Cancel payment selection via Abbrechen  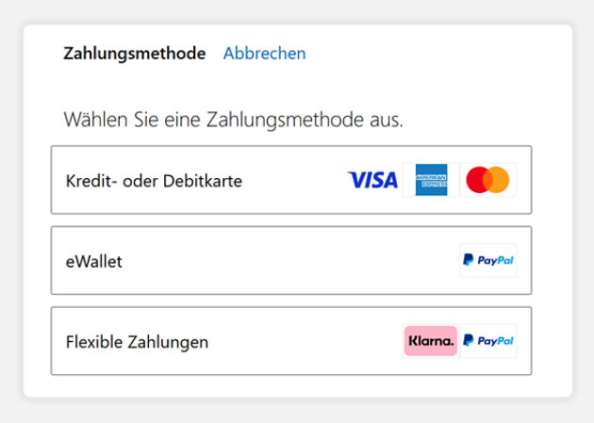[264, 54]
